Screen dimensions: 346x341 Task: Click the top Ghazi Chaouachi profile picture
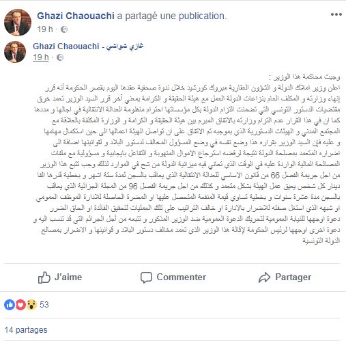tap(18, 23)
